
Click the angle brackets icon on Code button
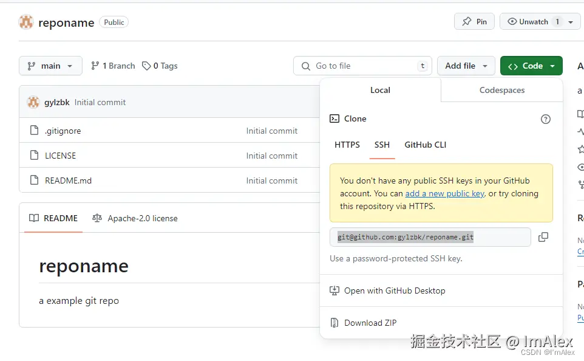click(513, 66)
